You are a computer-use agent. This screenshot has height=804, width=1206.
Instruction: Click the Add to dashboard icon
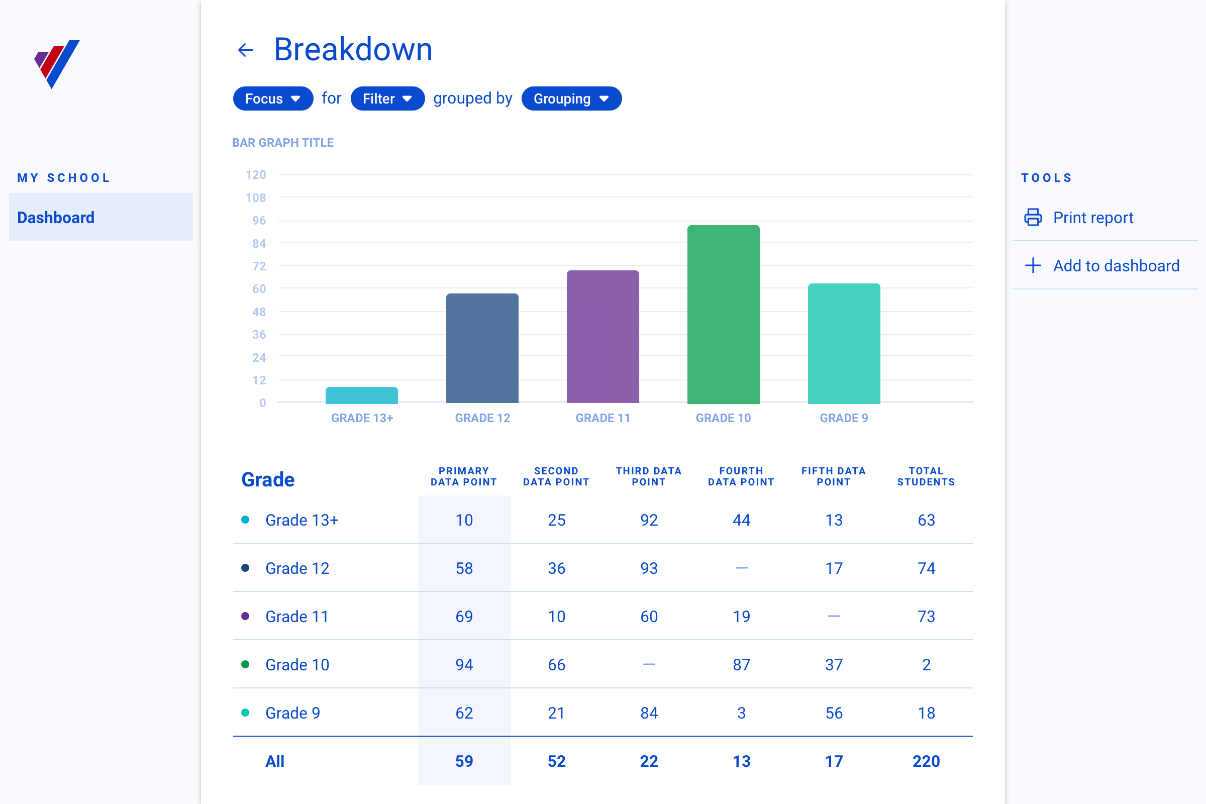[1034, 265]
